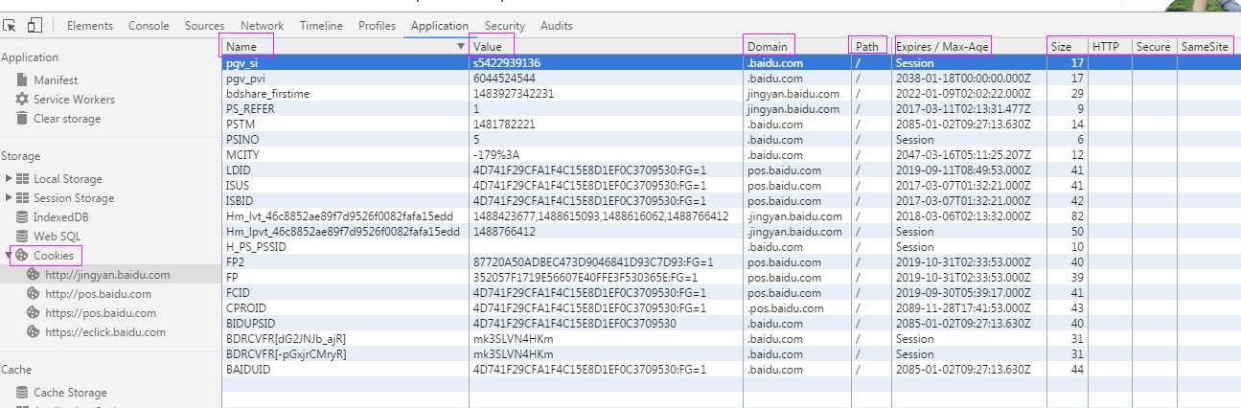The height and width of the screenshot is (408, 1241).
Task: Click the Web SQL database icon
Action: pyautogui.click(x=23, y=237)
